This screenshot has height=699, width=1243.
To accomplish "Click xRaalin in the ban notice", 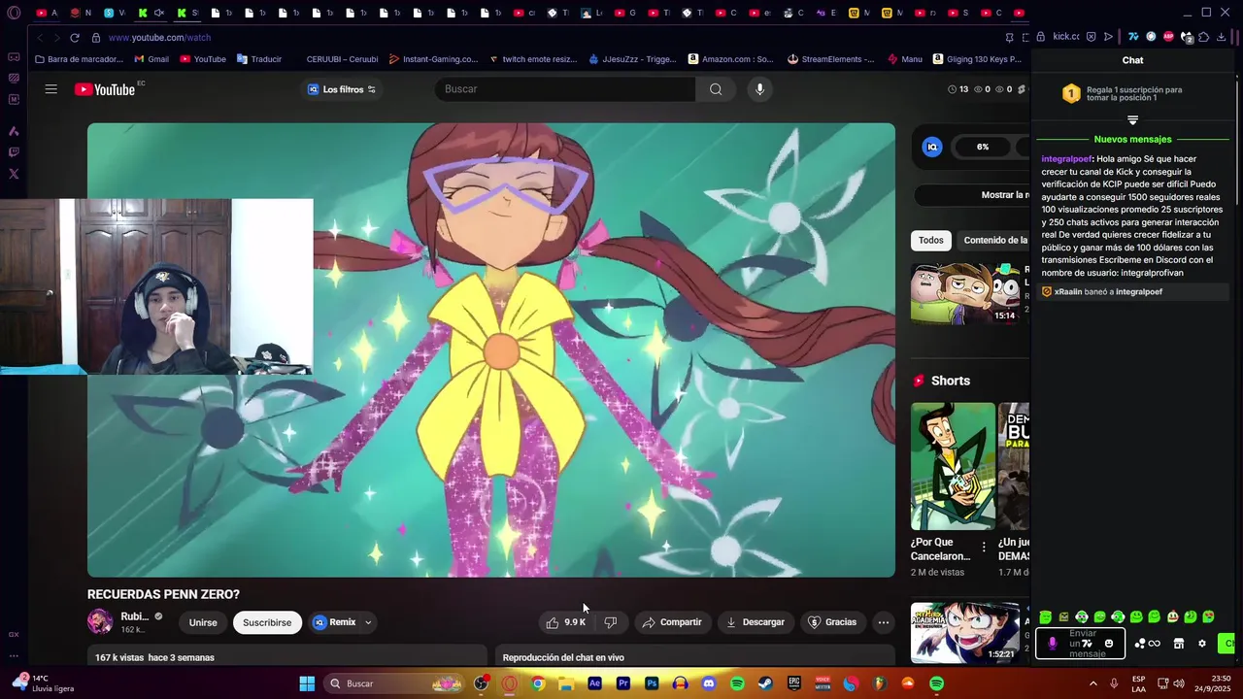I will pos(1068,291).
